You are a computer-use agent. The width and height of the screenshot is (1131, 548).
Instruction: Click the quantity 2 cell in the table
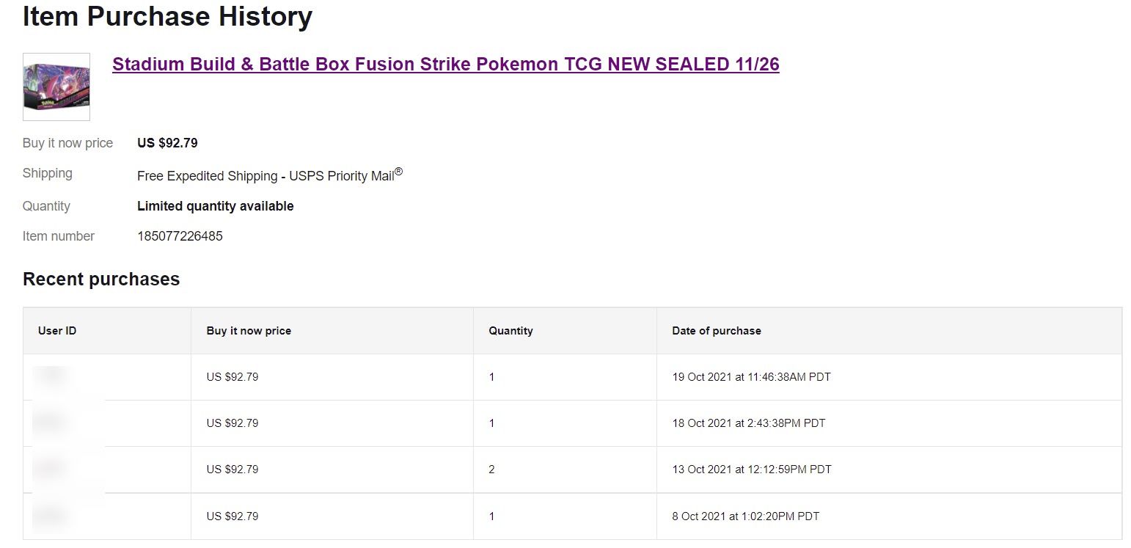(491, 470)
